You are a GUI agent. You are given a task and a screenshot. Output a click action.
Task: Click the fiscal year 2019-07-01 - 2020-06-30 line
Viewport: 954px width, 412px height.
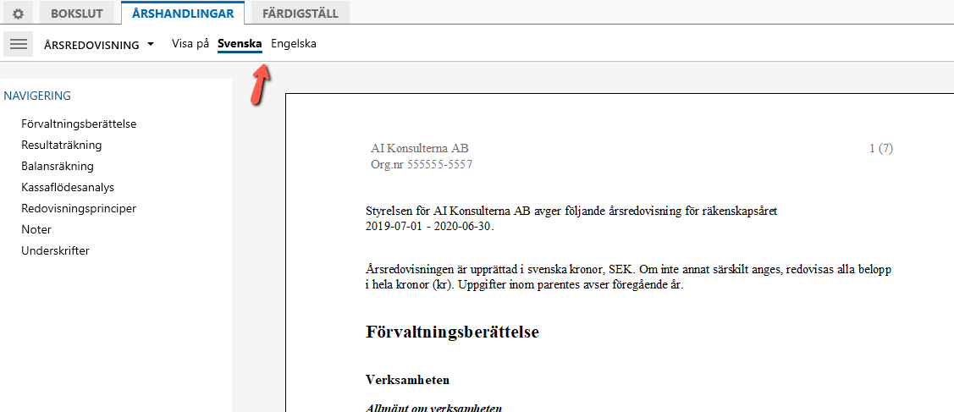click(431, 227)
